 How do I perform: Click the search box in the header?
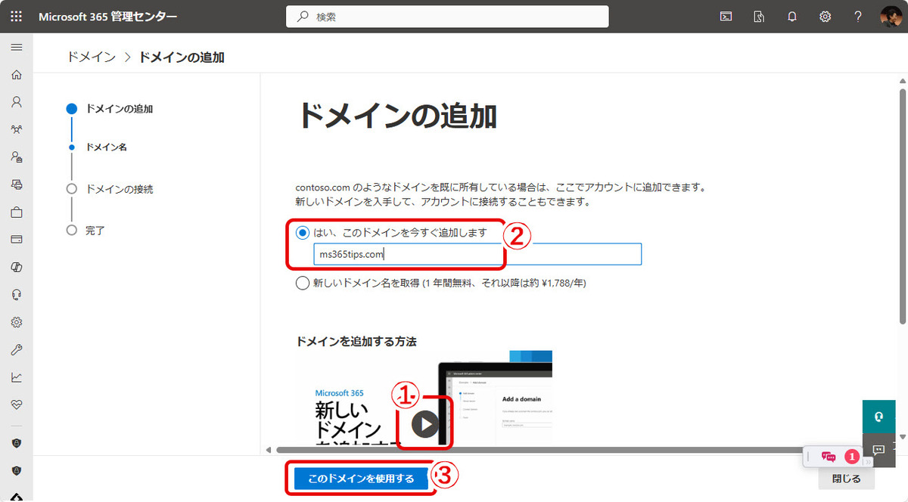pos(447,17)
